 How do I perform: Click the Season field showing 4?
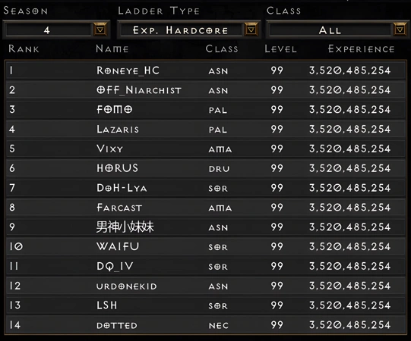[x=49, y=30]
